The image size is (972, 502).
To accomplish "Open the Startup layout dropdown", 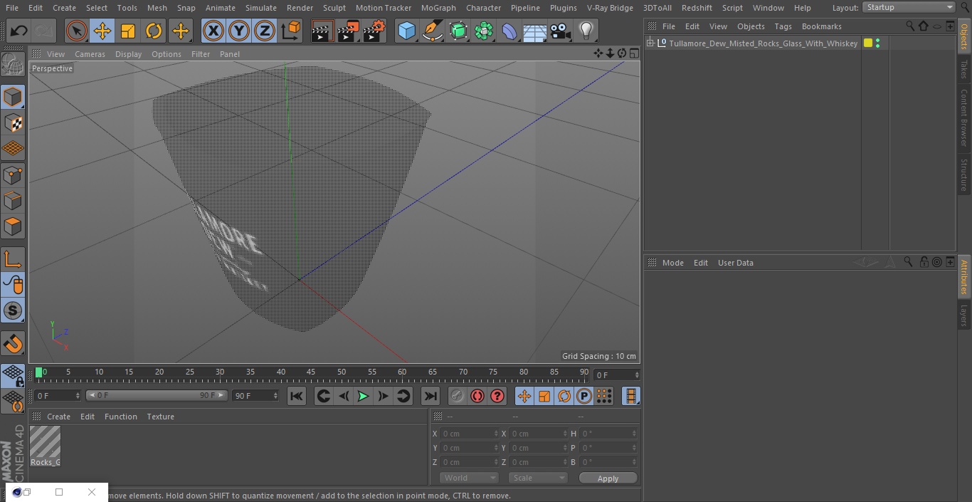I will click(909, 7).
